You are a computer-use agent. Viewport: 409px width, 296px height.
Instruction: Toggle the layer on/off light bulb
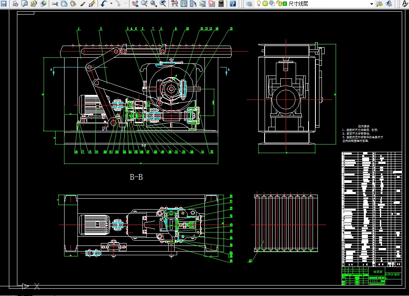259,3
